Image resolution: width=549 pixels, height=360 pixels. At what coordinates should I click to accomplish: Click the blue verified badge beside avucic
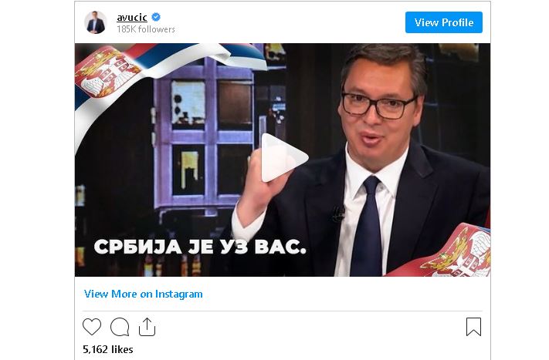point(156,17)
